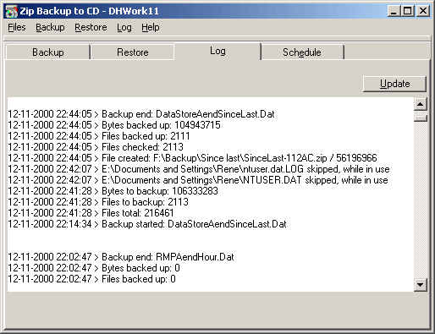Image resolution: width=435 pixels, height=334 pixels.
Task: Click the log scrollbar down arrow
Action: click(x=421, y=285)
